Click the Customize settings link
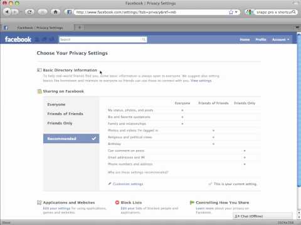 (128, 184)
